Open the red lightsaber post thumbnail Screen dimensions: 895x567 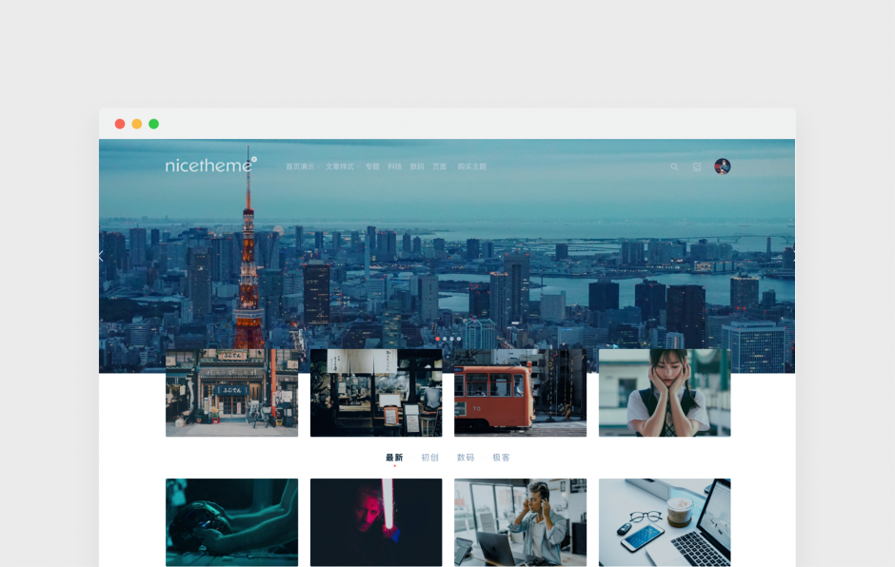(x=376, y=522)
